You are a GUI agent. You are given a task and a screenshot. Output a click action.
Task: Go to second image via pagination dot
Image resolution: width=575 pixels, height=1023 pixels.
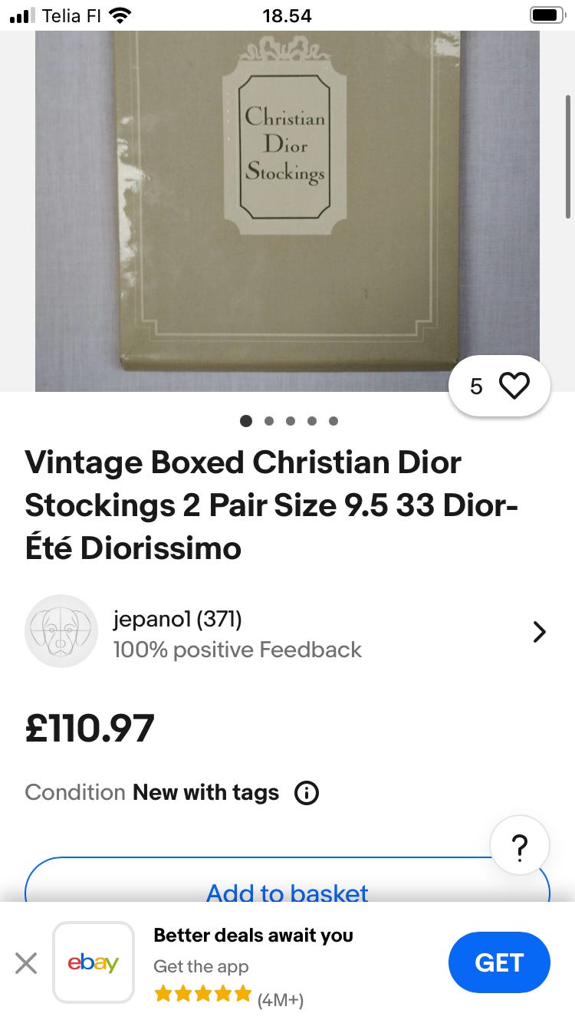click(x=268, y=420)
